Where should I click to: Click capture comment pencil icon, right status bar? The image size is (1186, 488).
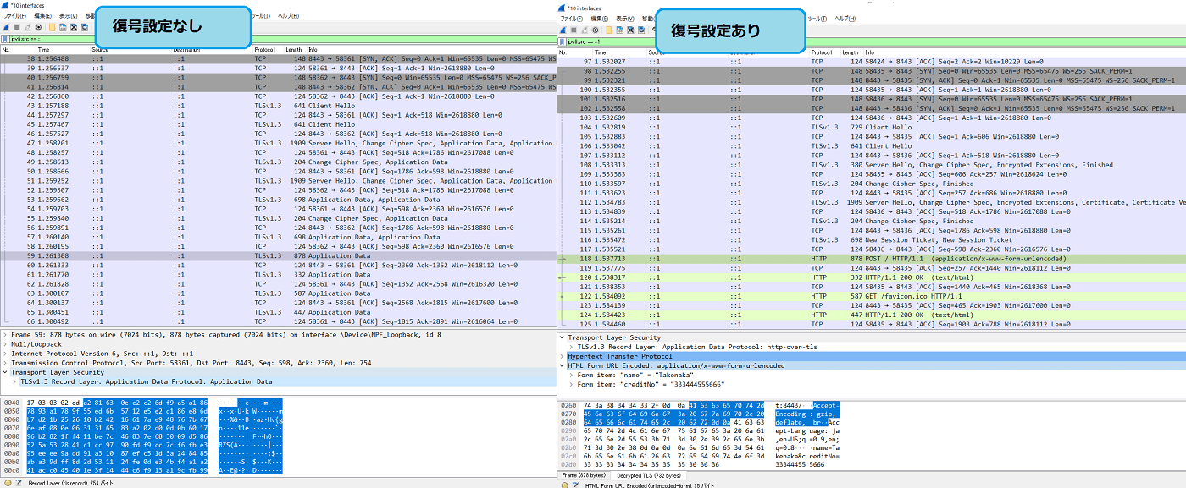tap(576, 485)
